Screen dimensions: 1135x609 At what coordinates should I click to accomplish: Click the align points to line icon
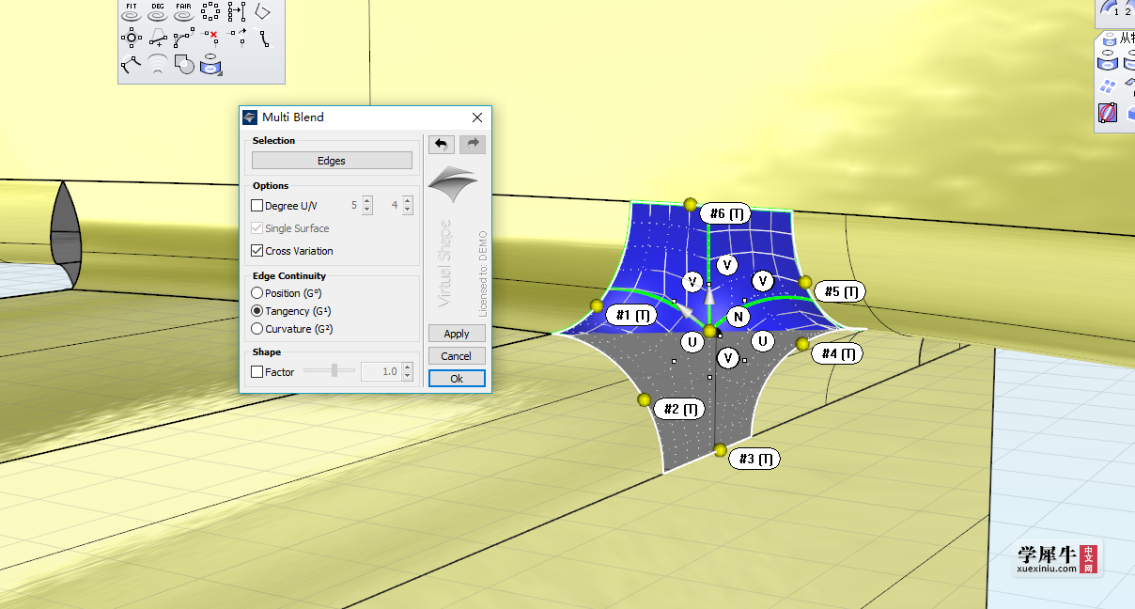pyautogui.click(x=237, y=11)
